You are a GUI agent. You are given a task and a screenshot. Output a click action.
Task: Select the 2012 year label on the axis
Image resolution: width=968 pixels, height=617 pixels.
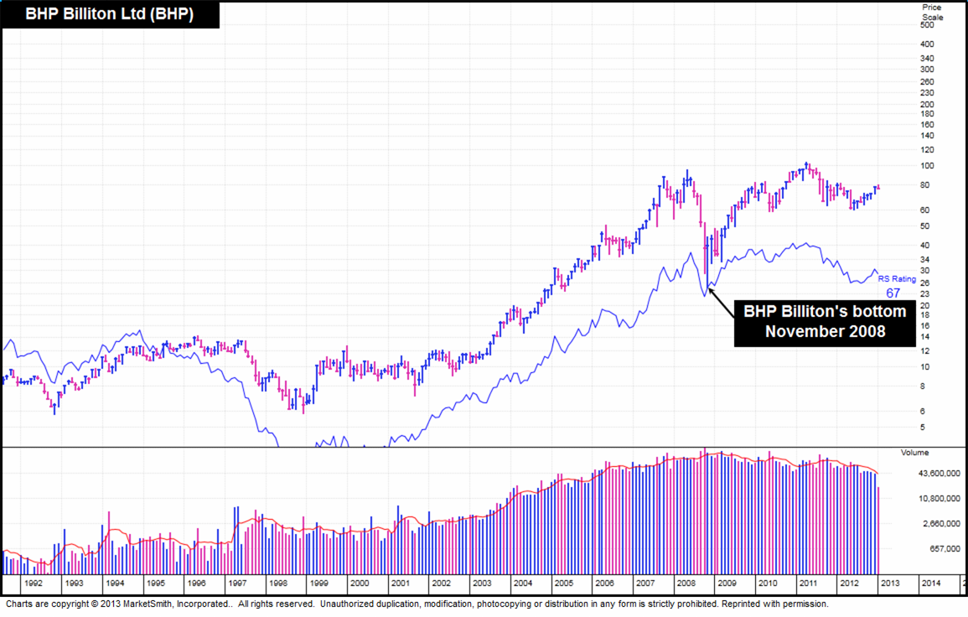pyautogui.click(x=848, y=583)
